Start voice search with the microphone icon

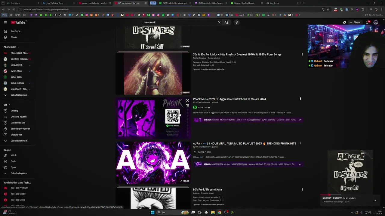[237, 22]
